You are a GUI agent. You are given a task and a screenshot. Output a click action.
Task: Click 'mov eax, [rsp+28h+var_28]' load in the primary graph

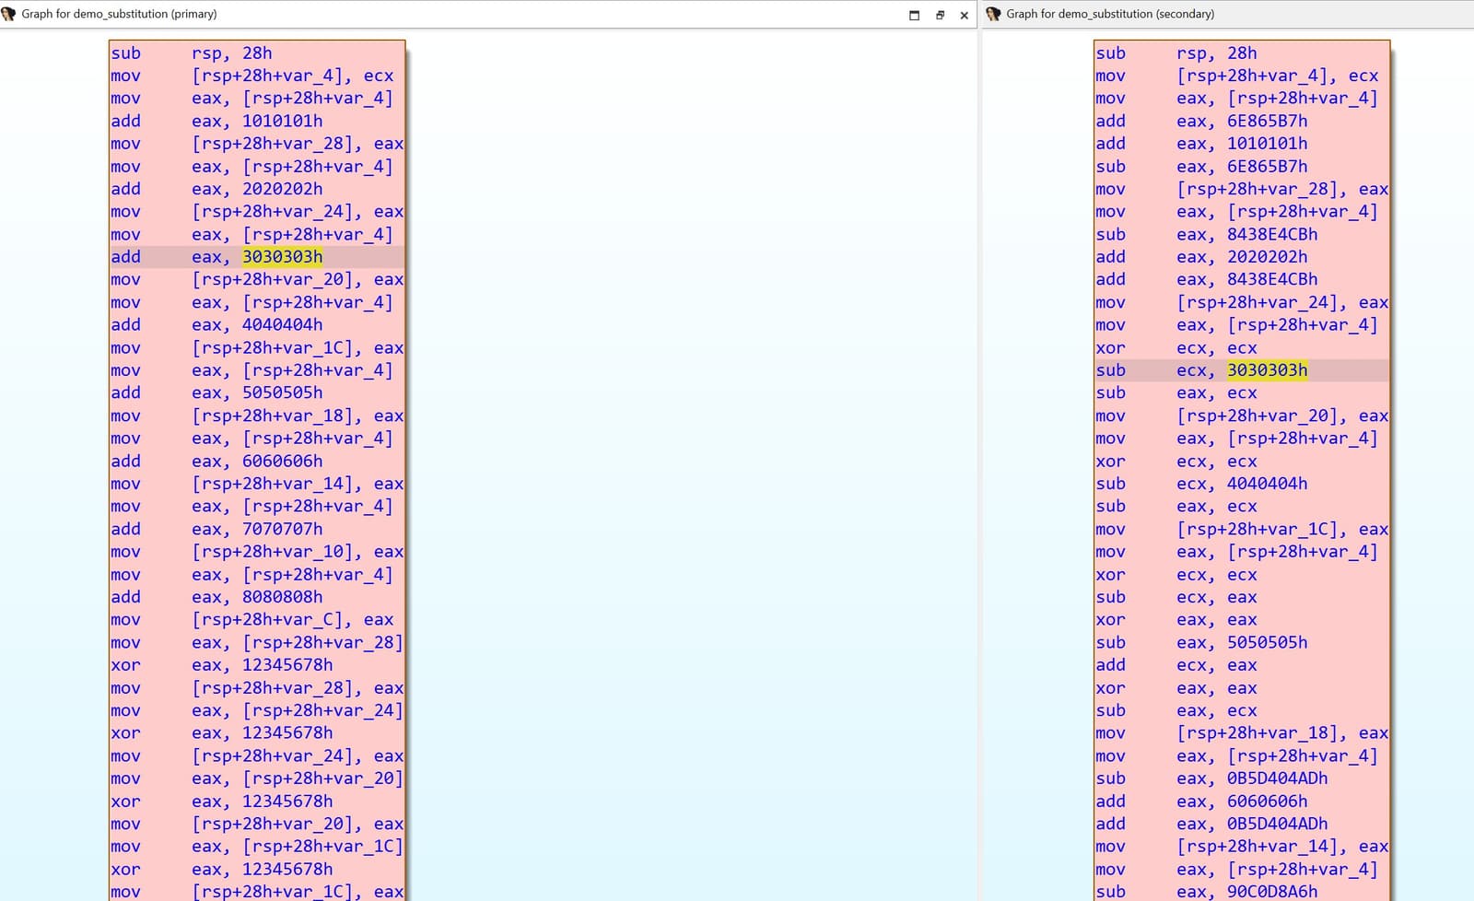click(x=257, y=642)
